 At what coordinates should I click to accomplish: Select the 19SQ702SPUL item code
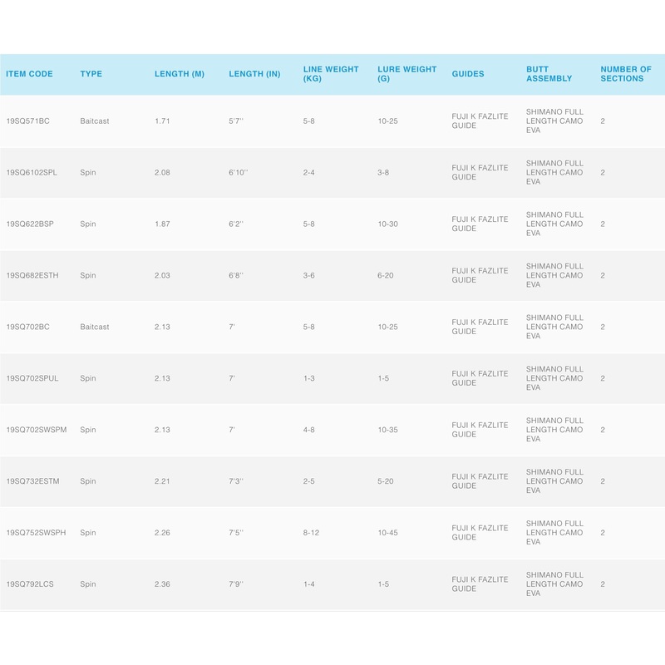click(x=32, y=379)
